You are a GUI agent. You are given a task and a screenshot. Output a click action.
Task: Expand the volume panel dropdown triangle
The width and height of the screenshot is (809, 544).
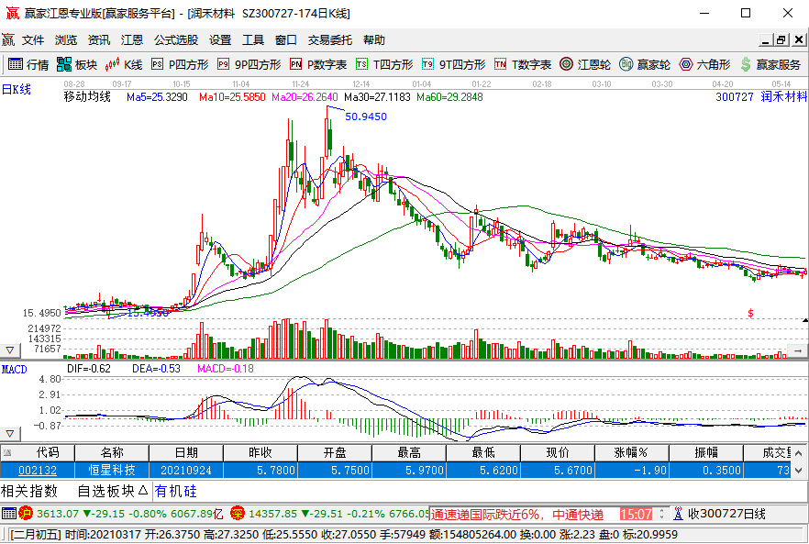click(10, 350)
